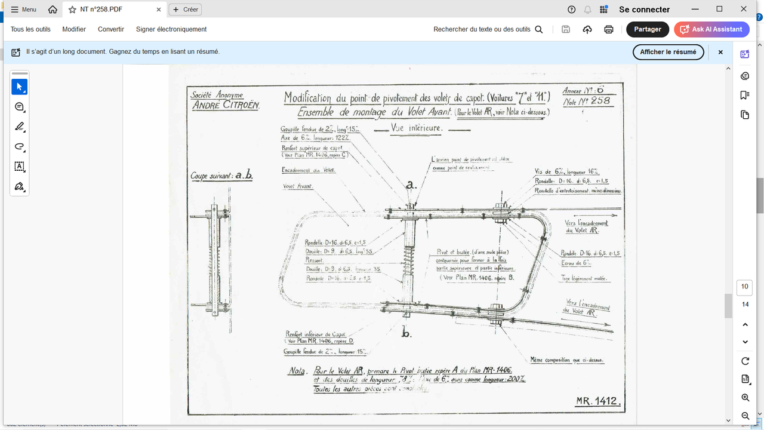
Task: Click the scroll-down arrow of the document scrollbar
Action: 728,420
